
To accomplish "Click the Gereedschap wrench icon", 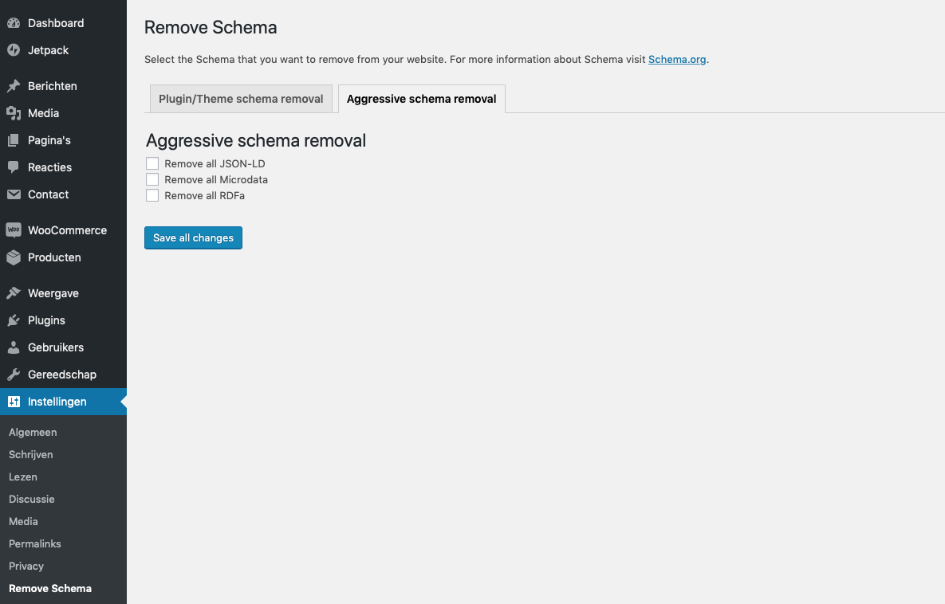I will 14,375.
